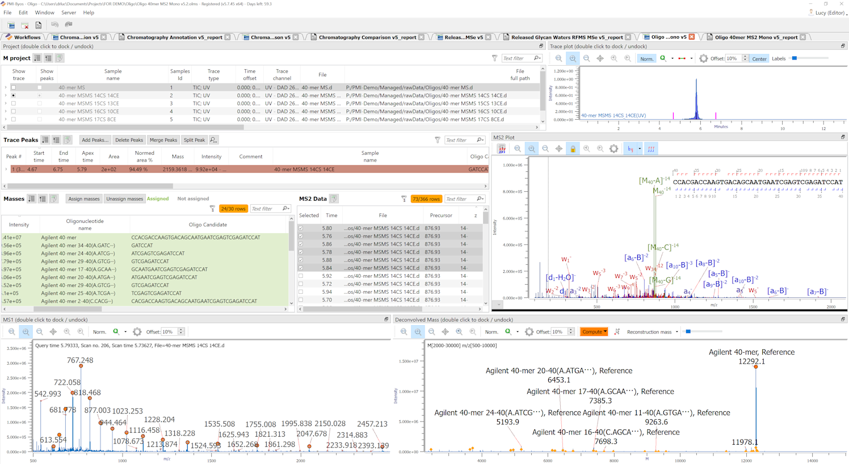Open the Compute dropdown in Deconvolved Mass panel
Screen dimensions: 849x464
tap(594, 332)
